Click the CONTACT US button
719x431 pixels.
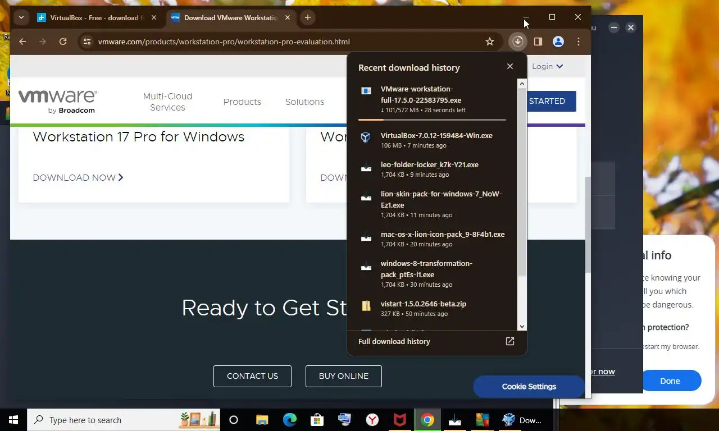(x=252, y=376)
